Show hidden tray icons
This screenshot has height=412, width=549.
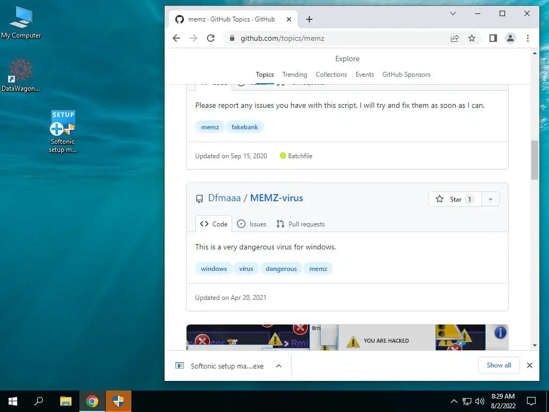[x=454, y=401]
